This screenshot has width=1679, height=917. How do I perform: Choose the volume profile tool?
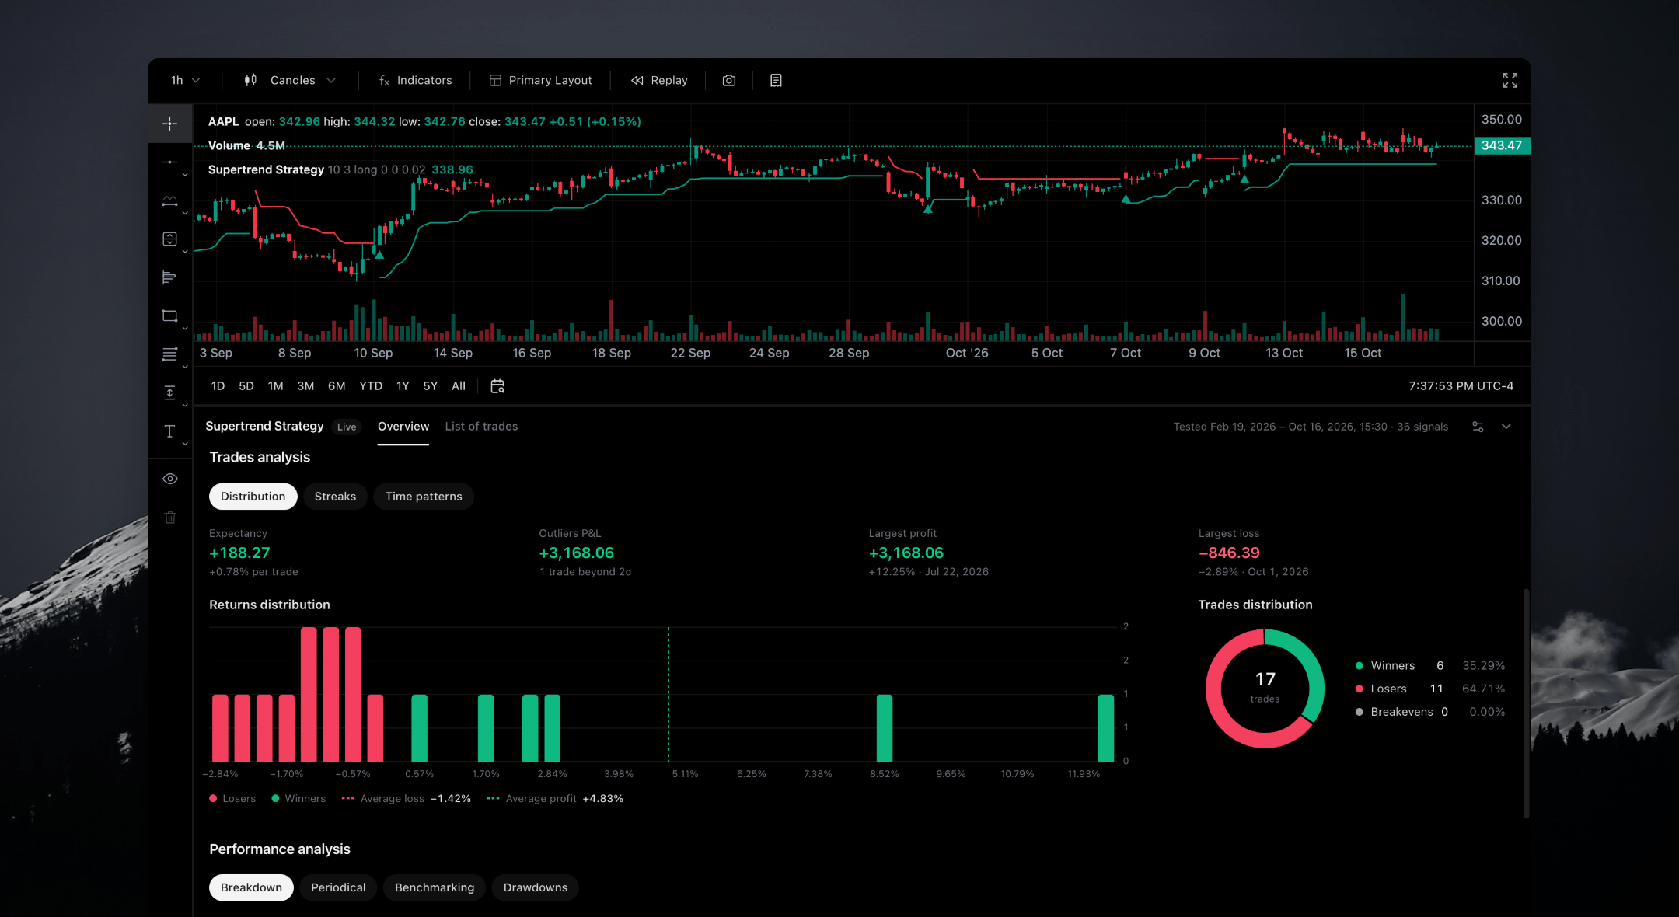click(x=169, y=277)
